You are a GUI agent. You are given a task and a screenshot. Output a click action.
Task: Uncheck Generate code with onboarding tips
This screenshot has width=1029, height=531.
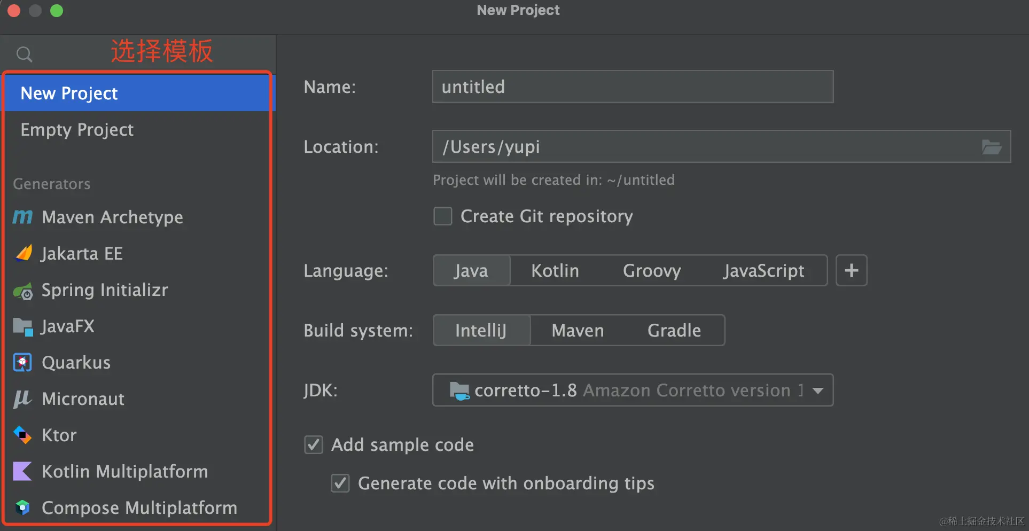click(x=340, y=483)
